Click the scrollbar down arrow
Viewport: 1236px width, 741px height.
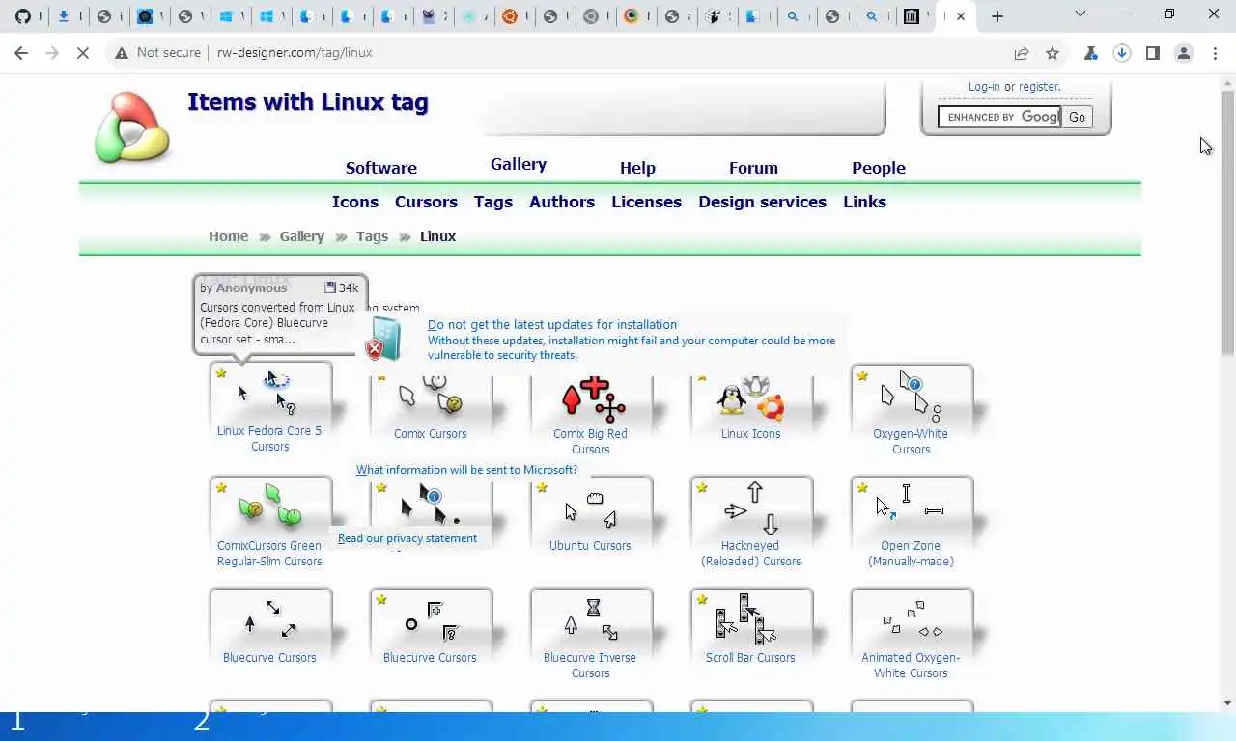pyautogui.click(x=1227, y=703)
